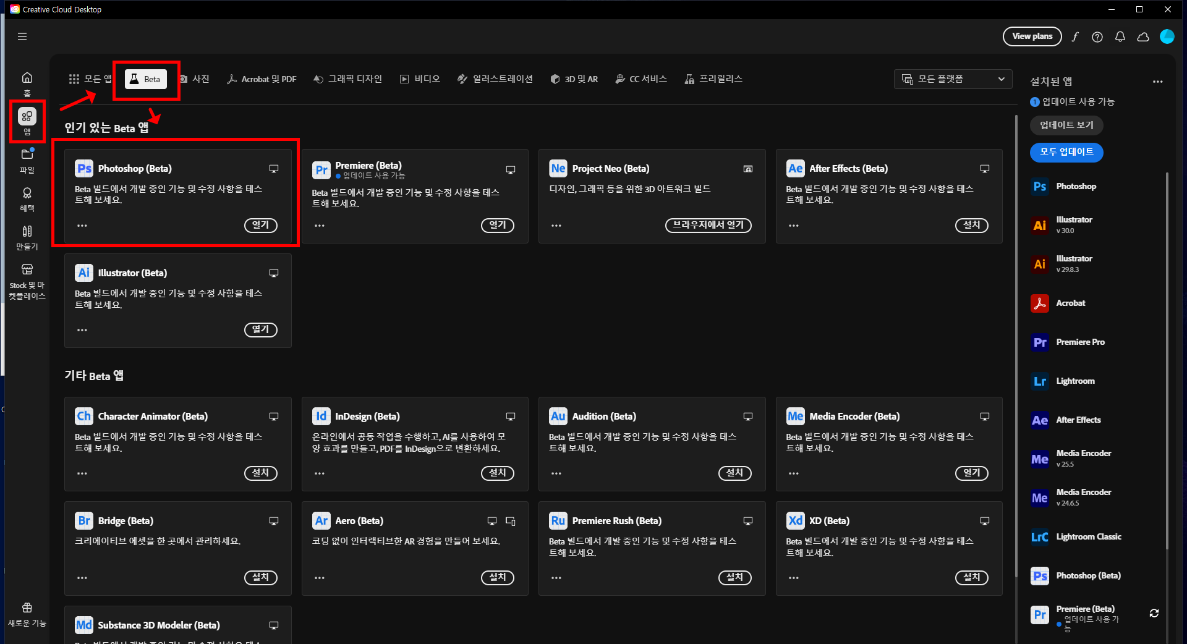Open the ellipsis menu on Premiere (Beta) card
The width and height of the screenshot is (1187, 644).
(x=319, y=226)
